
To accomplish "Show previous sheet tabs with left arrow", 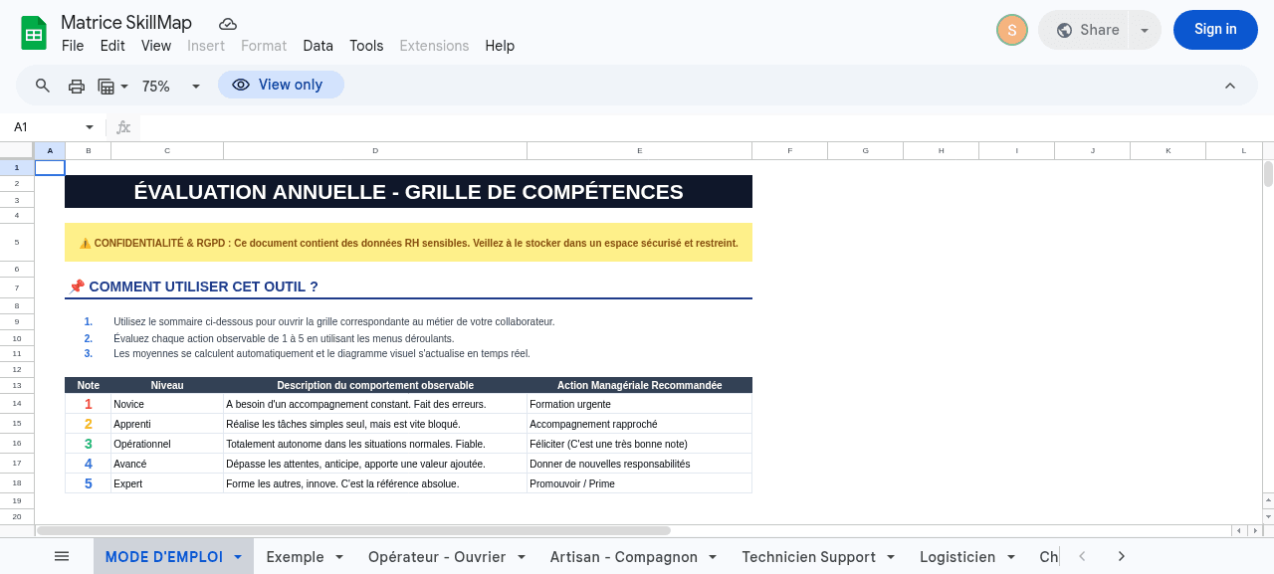I will [x=1083, y=556].
